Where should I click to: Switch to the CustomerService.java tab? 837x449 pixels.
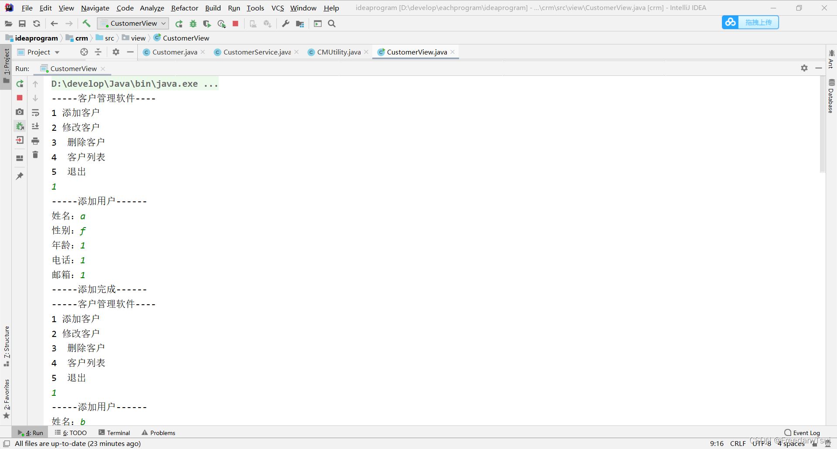(256, 52)
